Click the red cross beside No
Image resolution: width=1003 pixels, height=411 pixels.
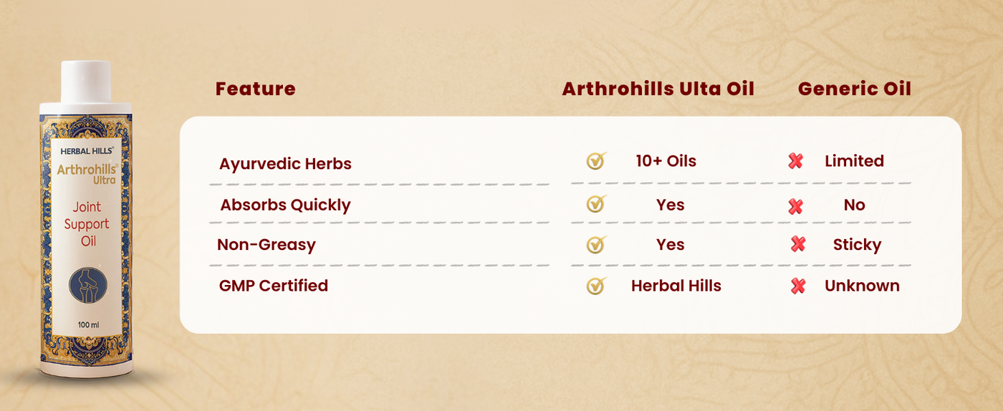pyautogui.click(x=795, y=206)
